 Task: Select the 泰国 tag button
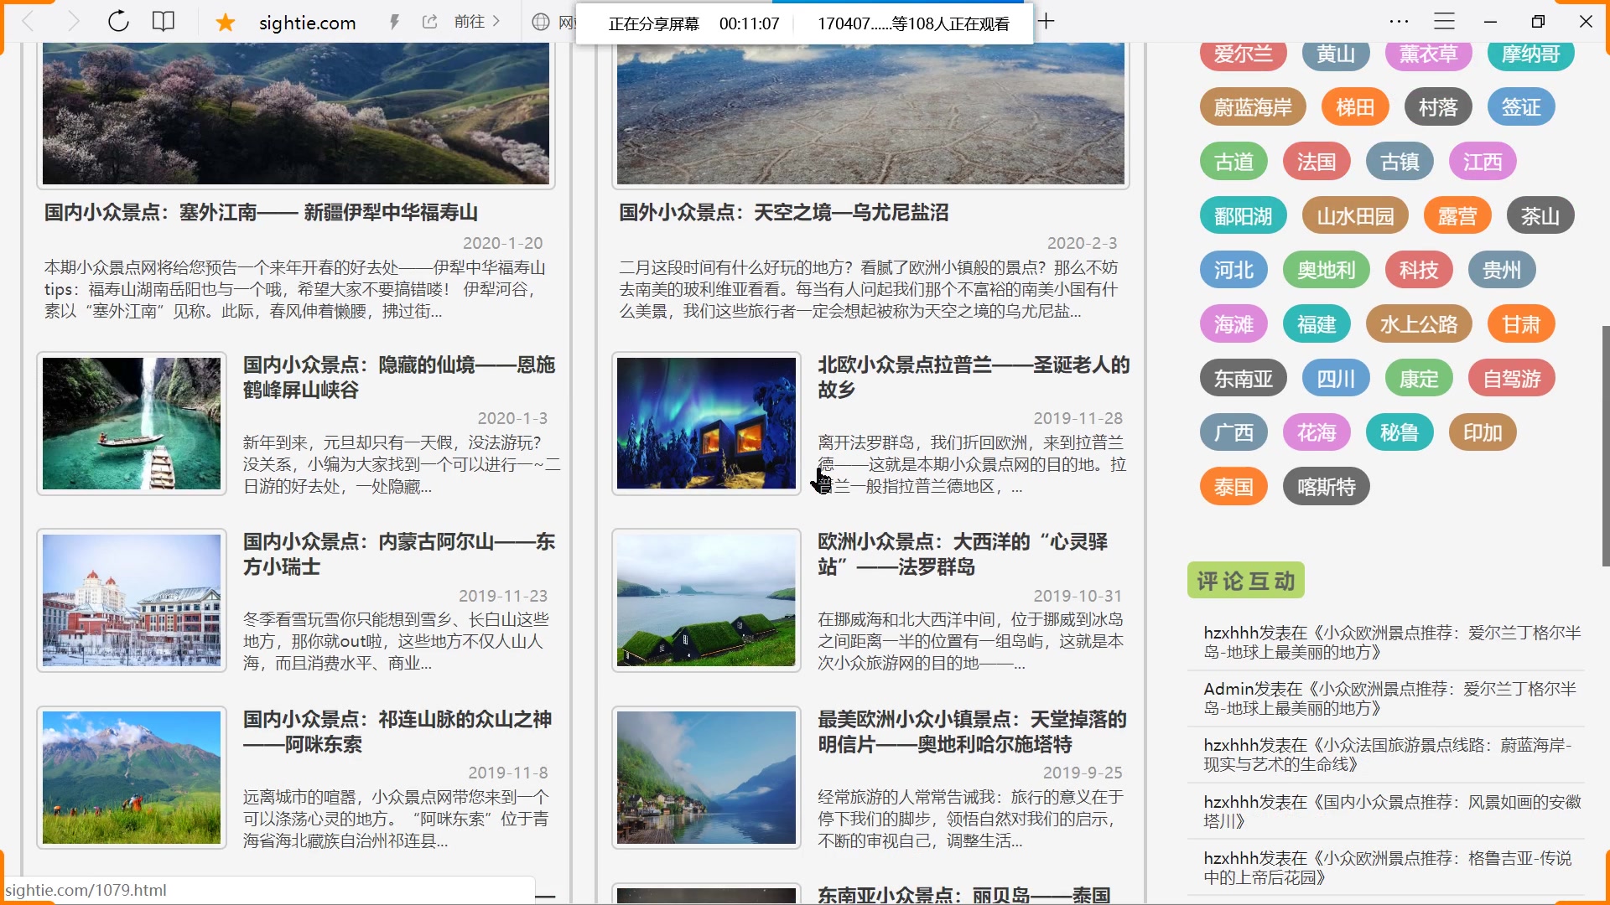tap(1233, 486)
